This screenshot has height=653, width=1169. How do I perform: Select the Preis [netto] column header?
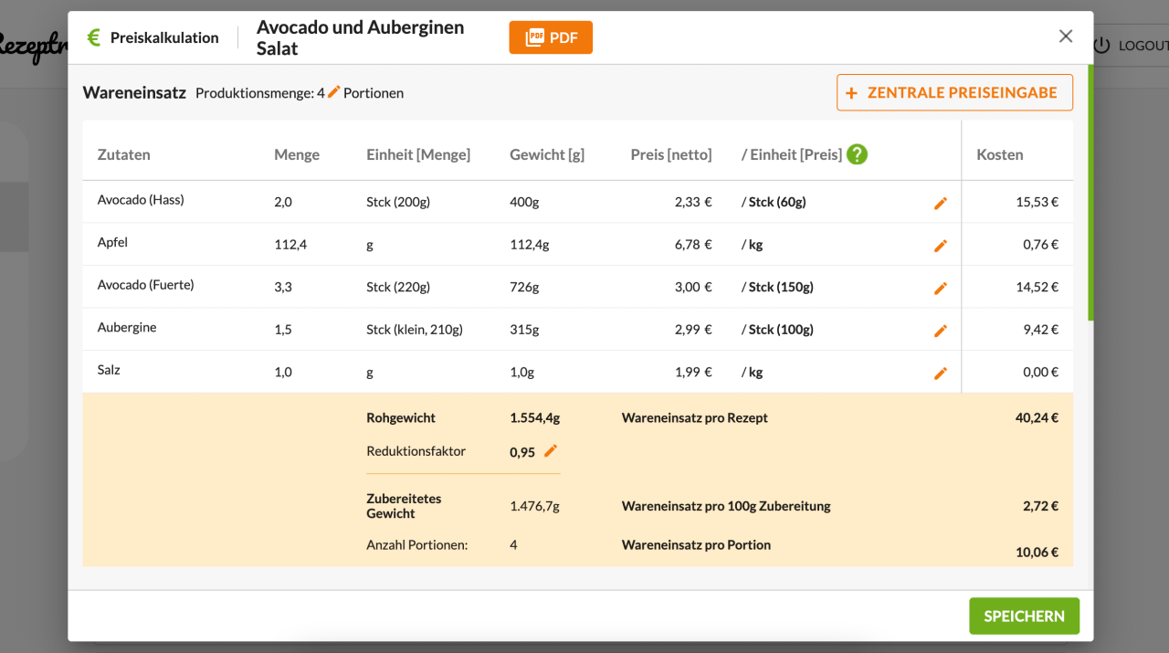coord(670,155)
